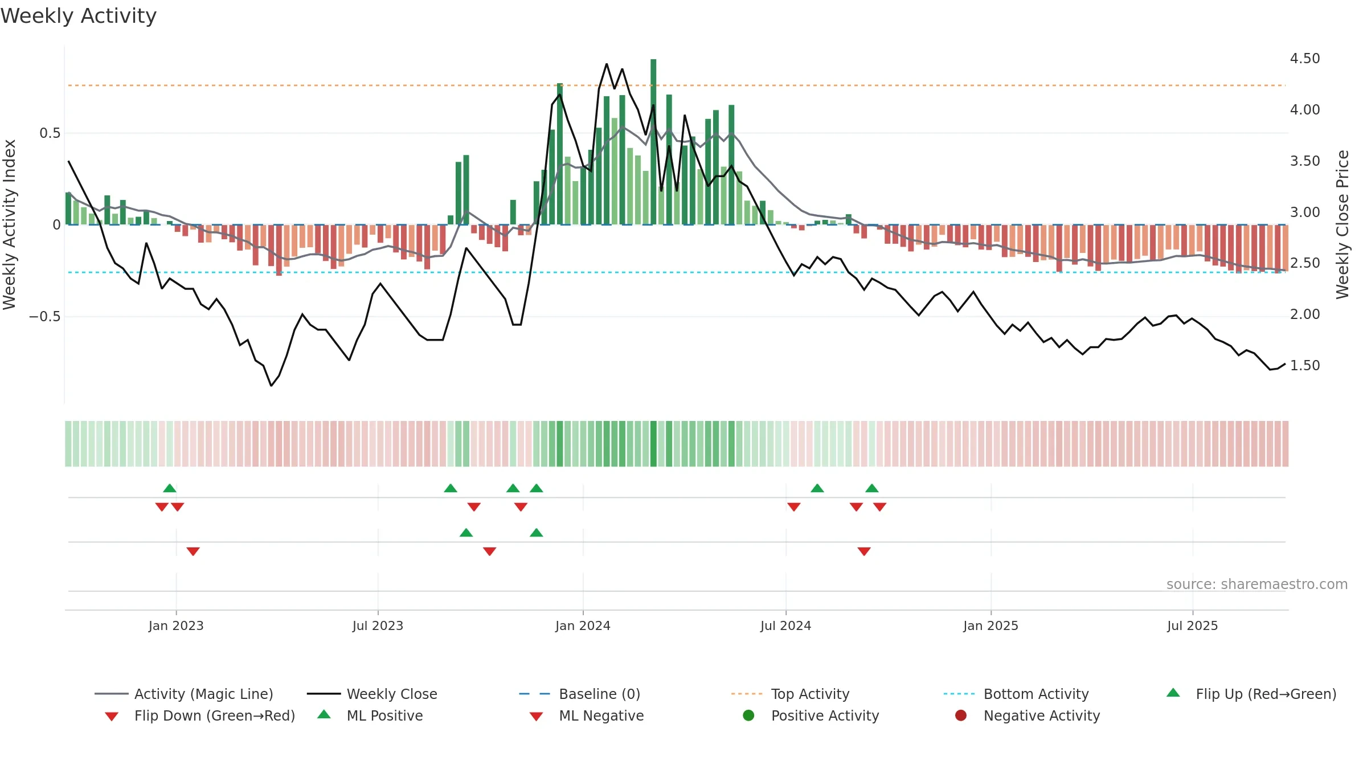Image resolution: width=1367 pixels, height=769 pixels.
Task: Click the 2.00 price axis label
Action: [1305, 314]
